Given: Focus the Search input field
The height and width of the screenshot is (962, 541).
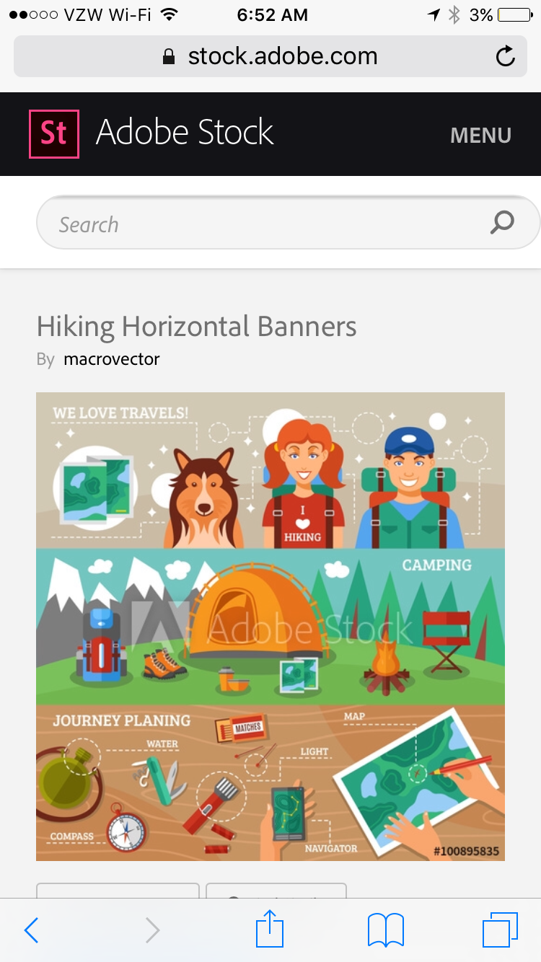Looking at the screenshot, I should tap(288, 223).
